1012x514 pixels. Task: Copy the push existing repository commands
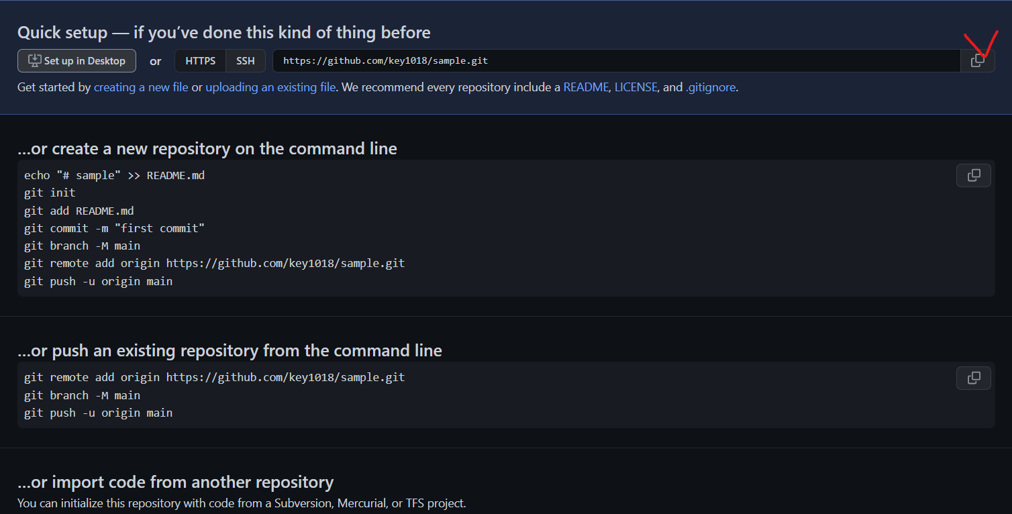coord(973,377)
